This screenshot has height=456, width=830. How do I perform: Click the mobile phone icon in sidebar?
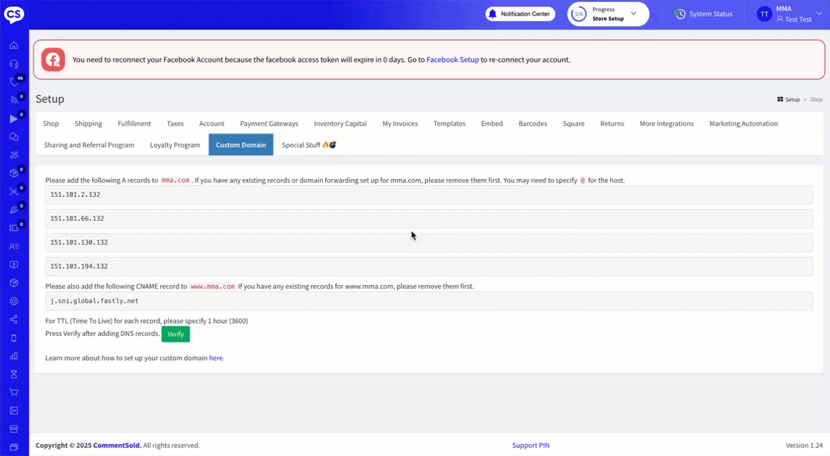(13, 338)
